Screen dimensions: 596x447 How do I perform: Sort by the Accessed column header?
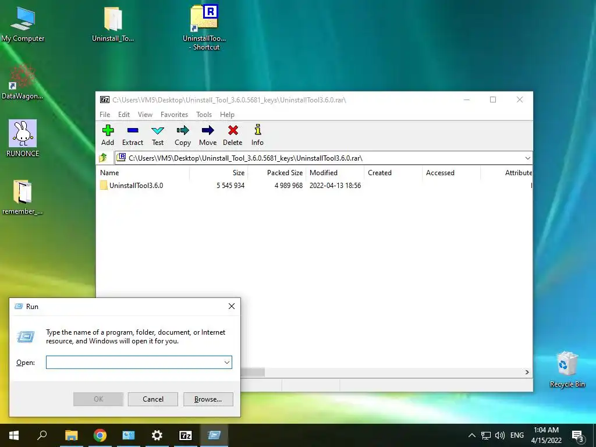(x=451, y=172)
